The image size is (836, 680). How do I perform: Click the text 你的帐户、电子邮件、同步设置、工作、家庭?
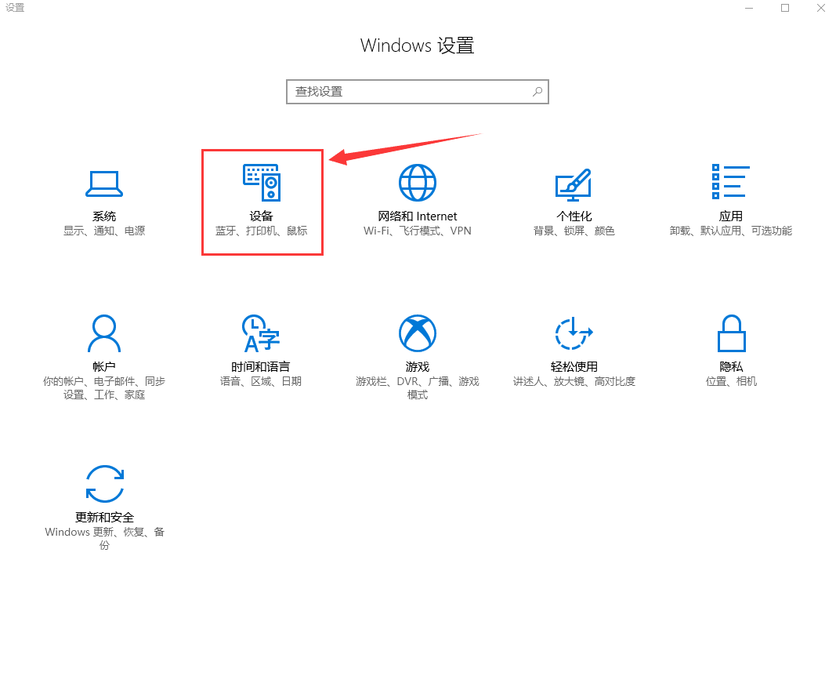104,388
